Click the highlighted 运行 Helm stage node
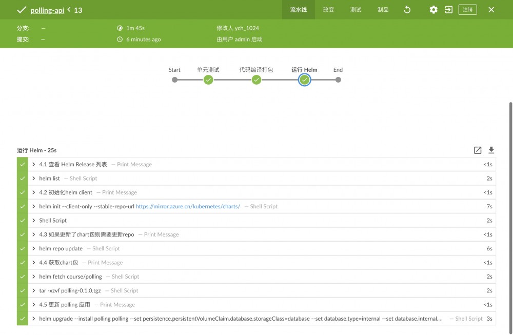513x335 pixels. pos(304,80)
